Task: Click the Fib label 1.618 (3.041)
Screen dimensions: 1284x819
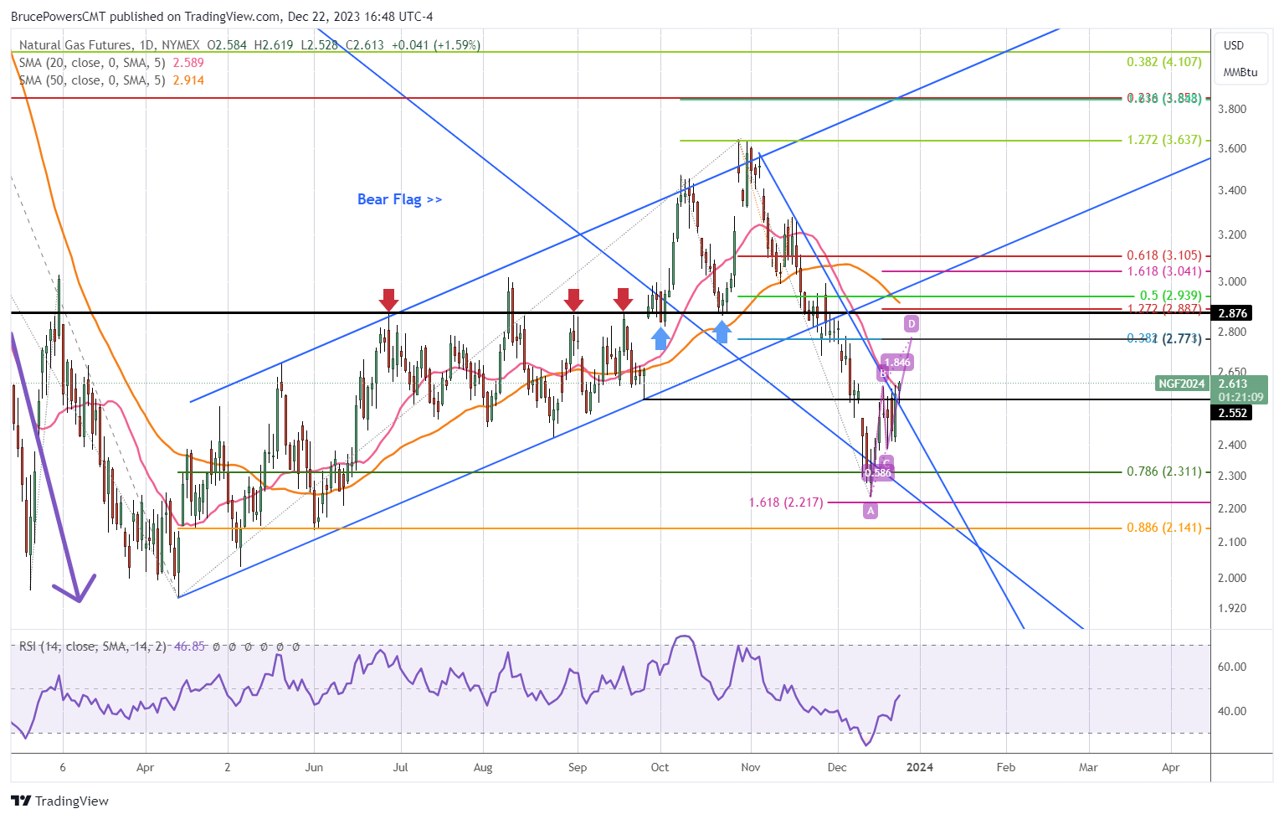Action: 1164,271
